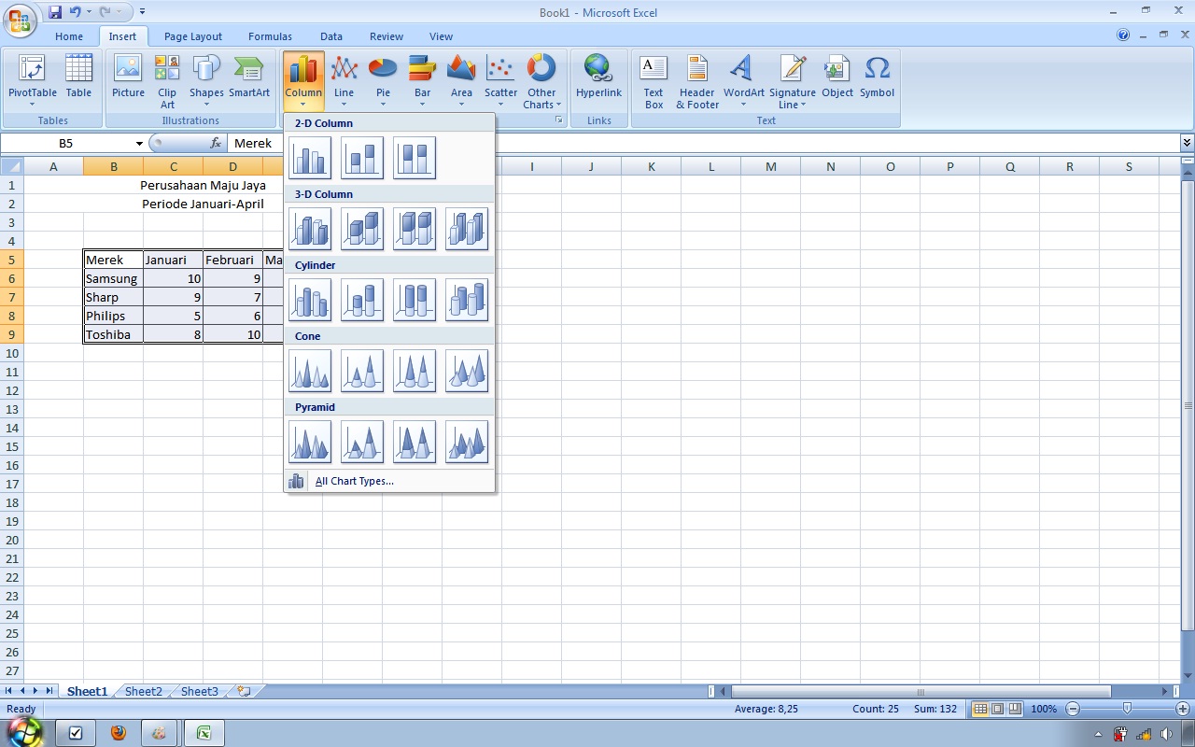Open the Shapes gallery dropdown
The height and width of the screenshot is (747, 1195).
[x=206, y=81]
